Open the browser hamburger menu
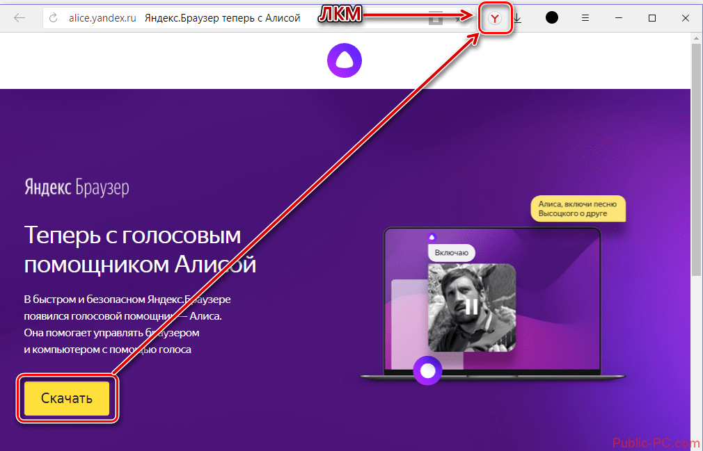 click(585, 18)
